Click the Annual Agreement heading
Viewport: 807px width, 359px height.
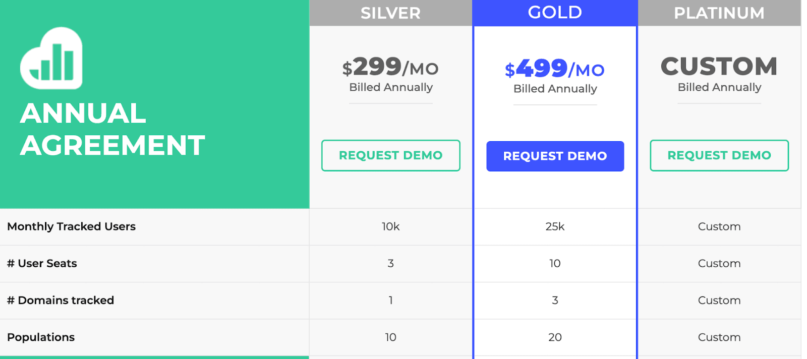click(112, 129)
